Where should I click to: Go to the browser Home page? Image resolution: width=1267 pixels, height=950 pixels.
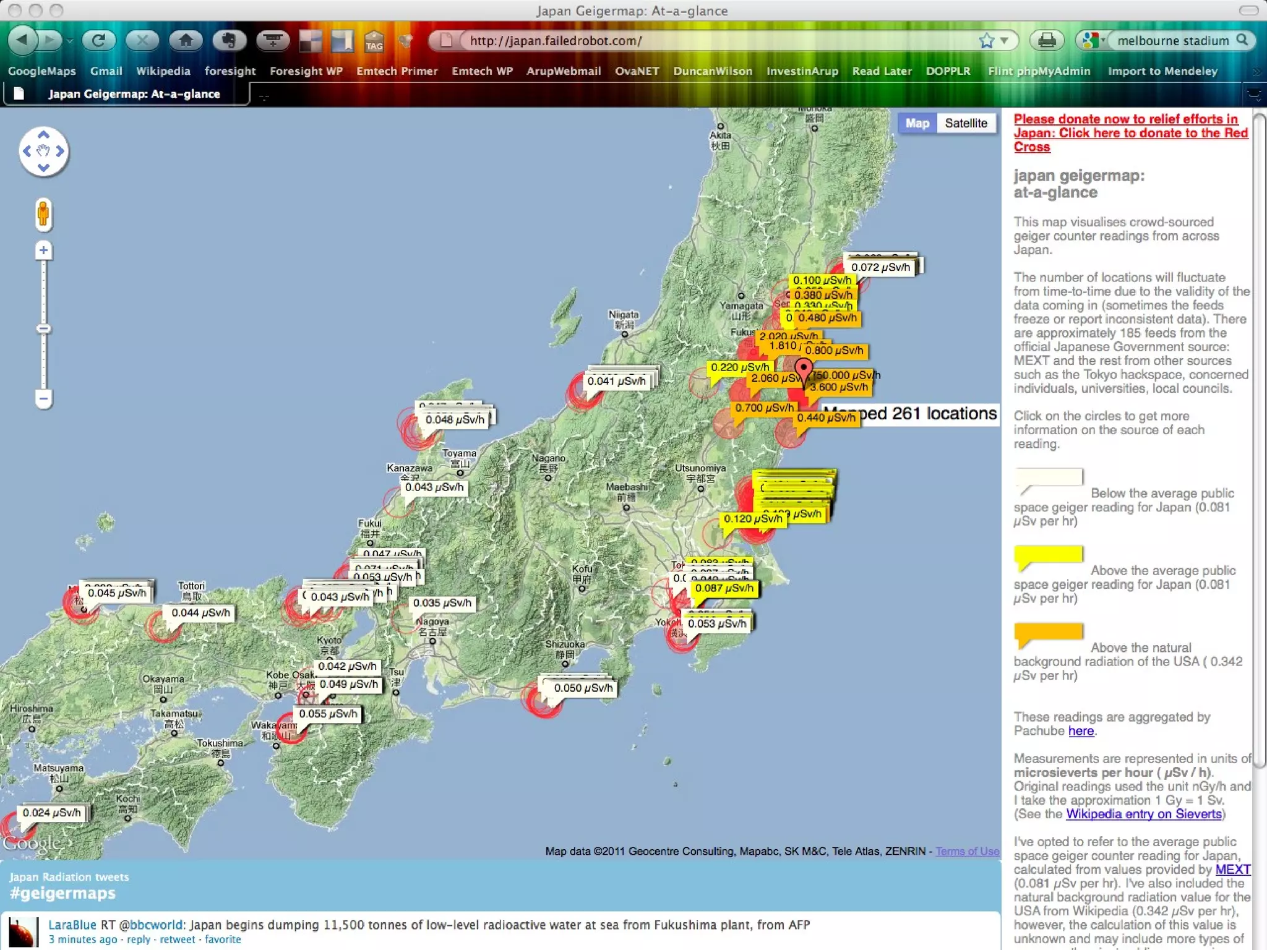pos(186,41)
